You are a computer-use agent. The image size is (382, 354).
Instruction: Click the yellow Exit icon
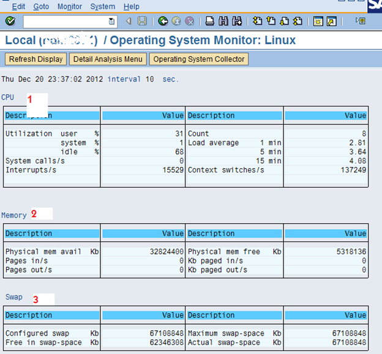176,21
